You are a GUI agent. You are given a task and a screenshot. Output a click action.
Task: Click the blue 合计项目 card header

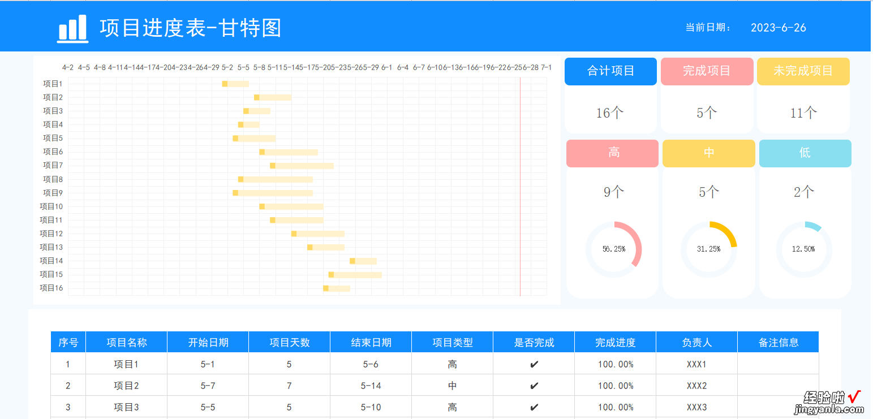[610, 71]
